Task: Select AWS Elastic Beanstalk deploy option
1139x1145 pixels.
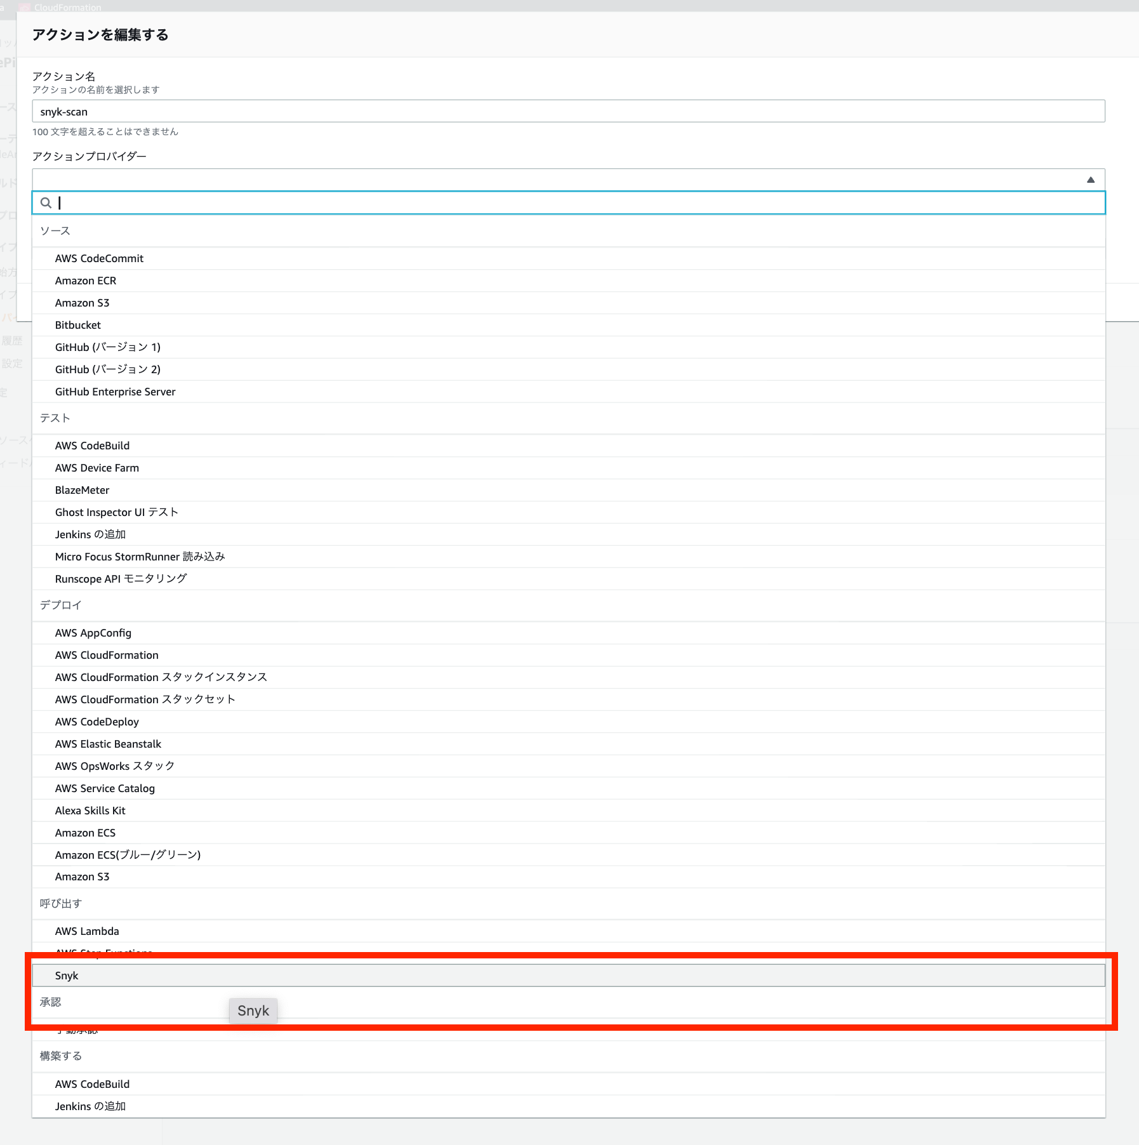Action: coord(107,743)
